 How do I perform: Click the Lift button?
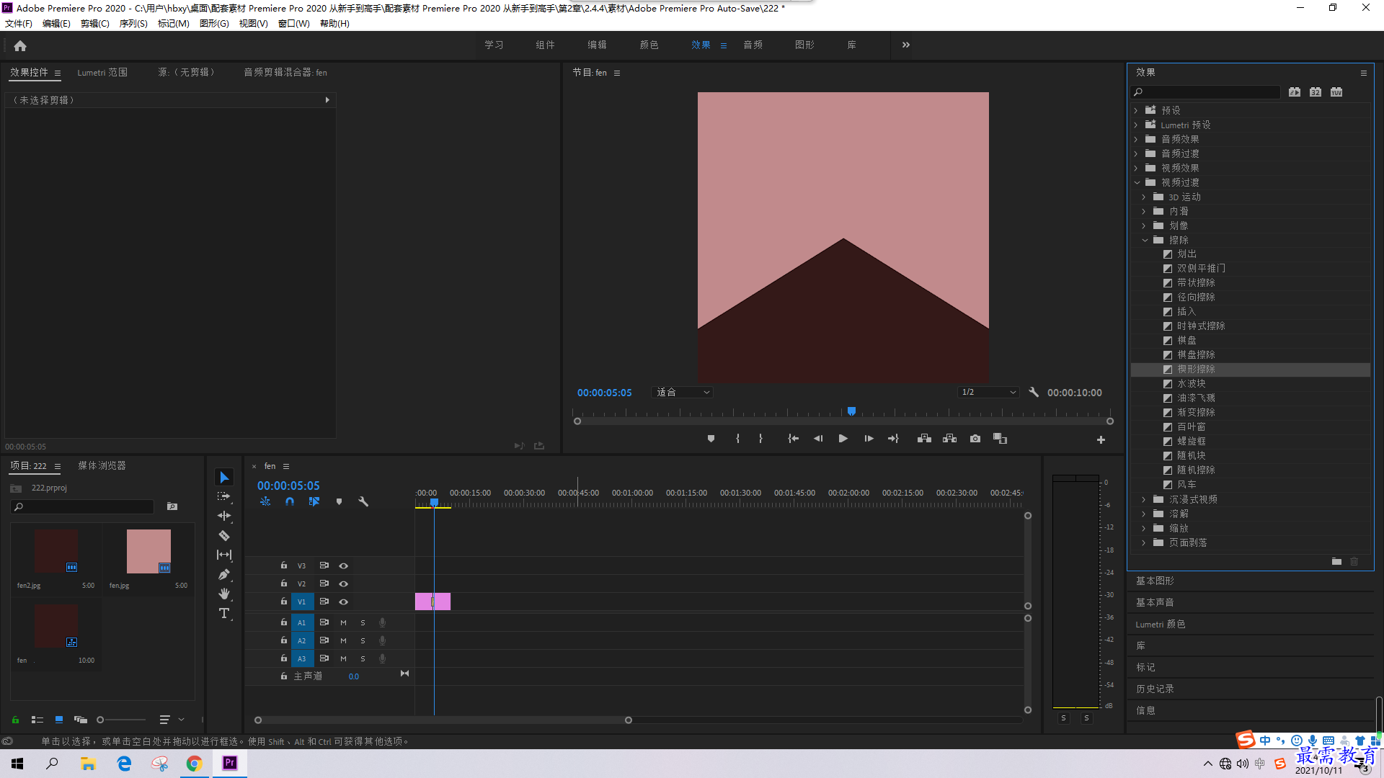(924, 439)
